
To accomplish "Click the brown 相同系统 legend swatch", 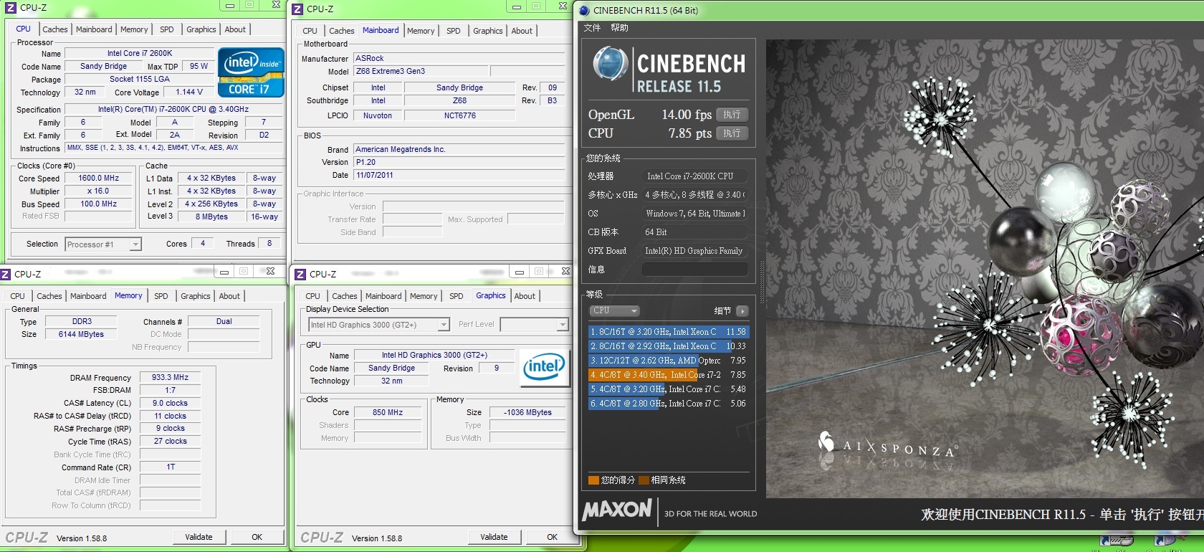I will point(644,480).
